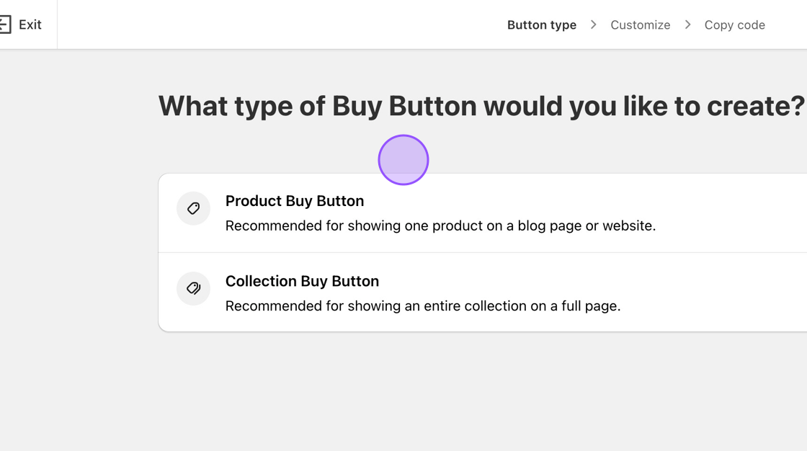
Task: Click the entire collection full page description
Action: (422, 305)
